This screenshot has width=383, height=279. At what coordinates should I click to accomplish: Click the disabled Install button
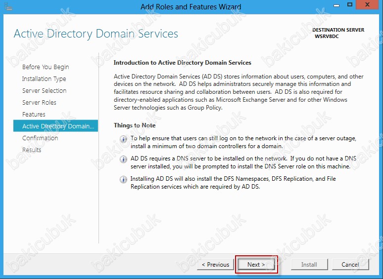[309, 264]
